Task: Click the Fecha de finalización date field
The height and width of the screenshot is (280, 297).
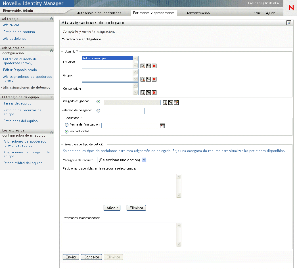Action: tap(130, 126)
